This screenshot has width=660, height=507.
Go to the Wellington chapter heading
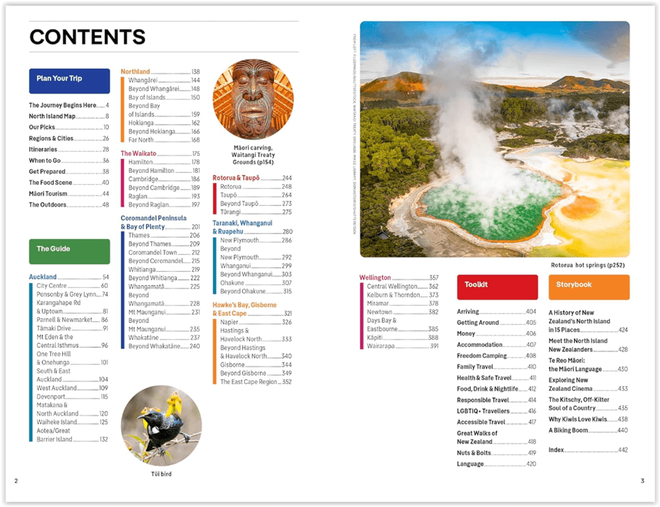[376, 277]
